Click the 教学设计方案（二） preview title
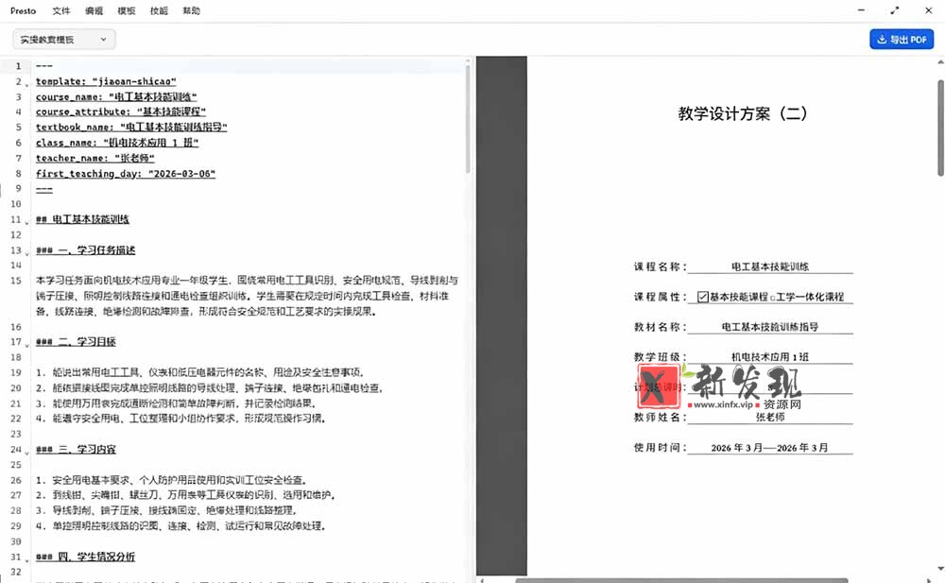The image size is (945, 583). (x=743, y=113)
